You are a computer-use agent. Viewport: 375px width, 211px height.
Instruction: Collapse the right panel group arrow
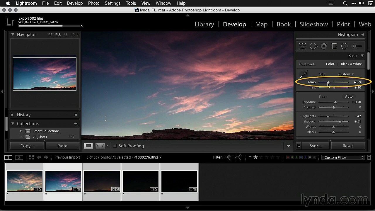click(373, 91)
